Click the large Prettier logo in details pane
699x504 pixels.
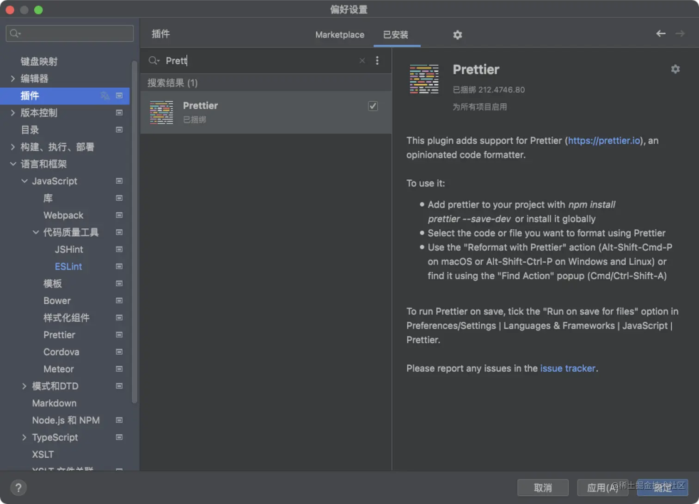tap(424, 79)
